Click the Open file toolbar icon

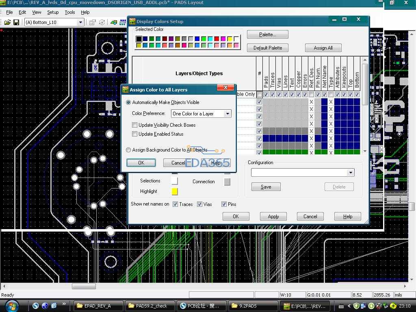coord(7,22)
